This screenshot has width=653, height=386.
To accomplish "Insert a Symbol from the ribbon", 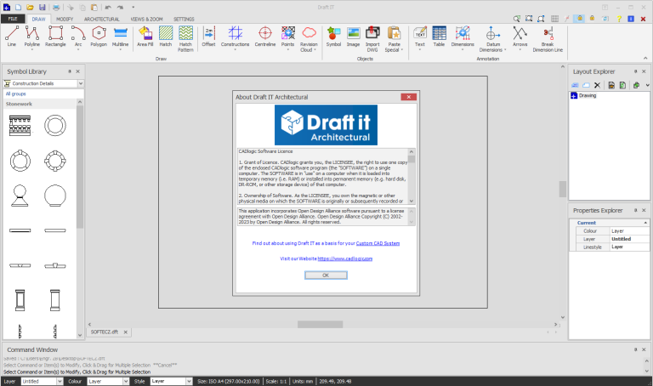I will point(333,36).
